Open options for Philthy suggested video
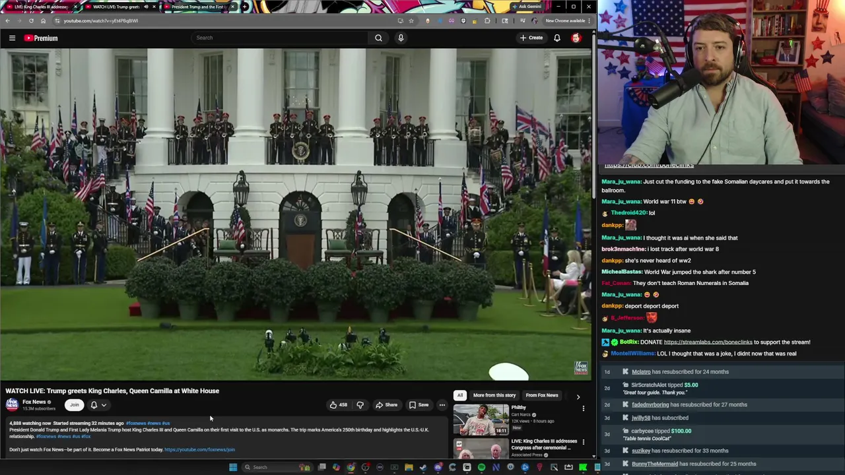 point(583,408)
